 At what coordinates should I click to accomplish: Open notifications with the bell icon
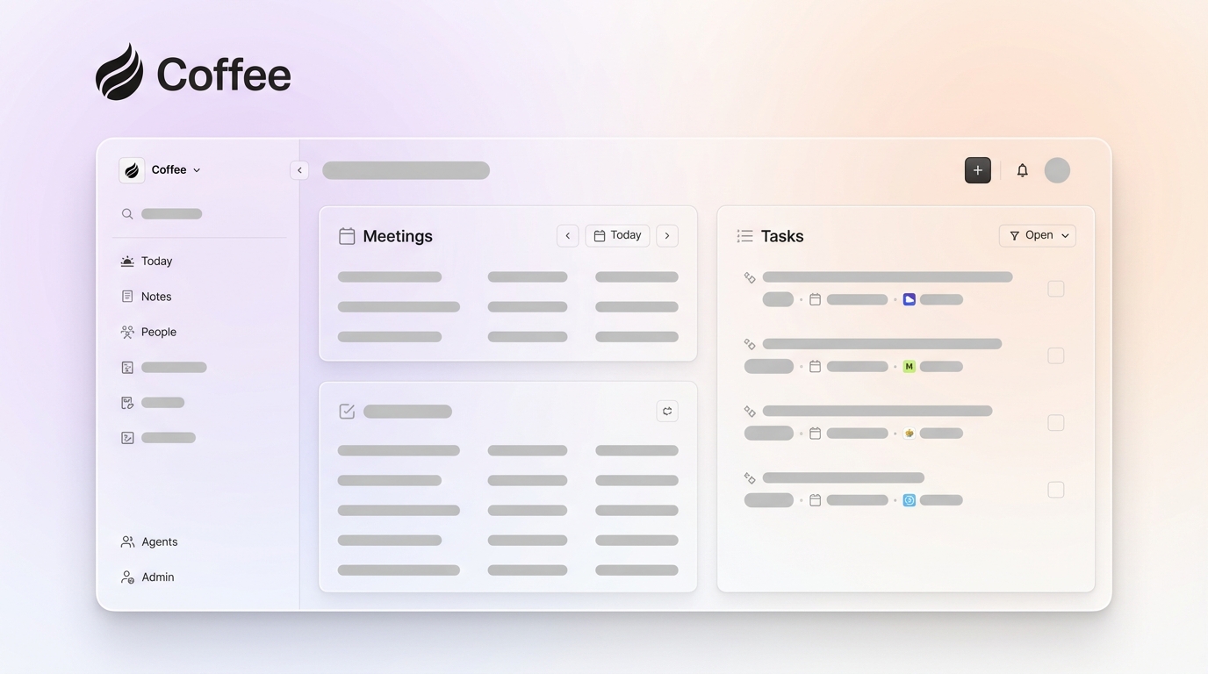1022,170
